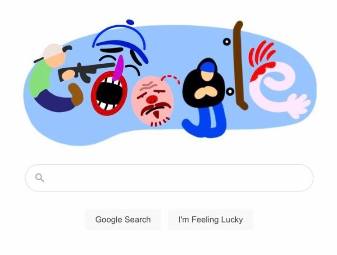This screenshot has height=255, width=337.
Task: Click the white hand on the arm
Action: pos(299,106)
